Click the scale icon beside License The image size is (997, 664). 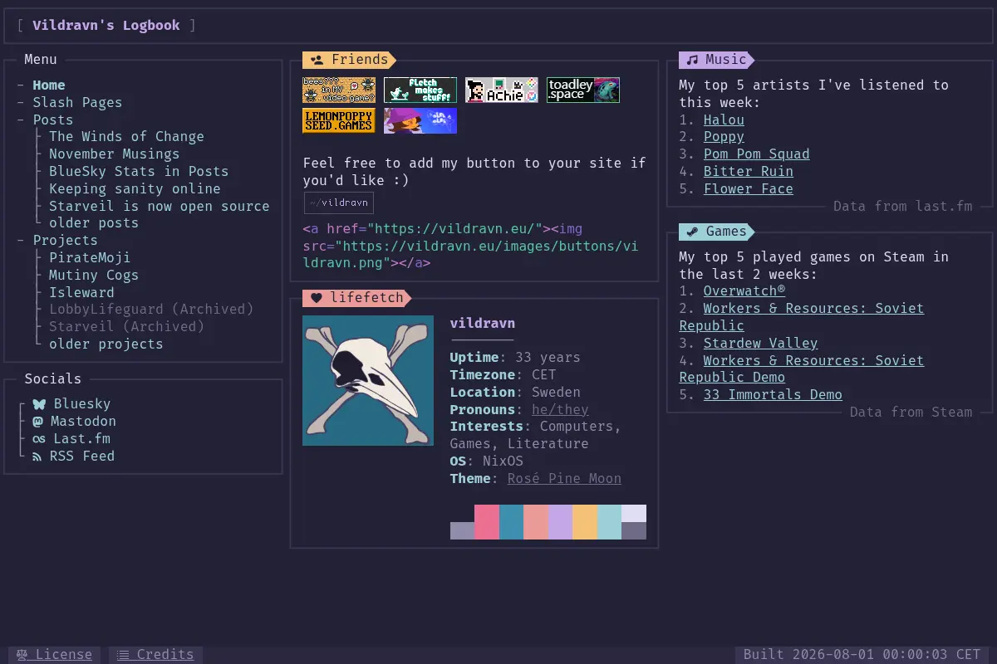click(22, 655)
